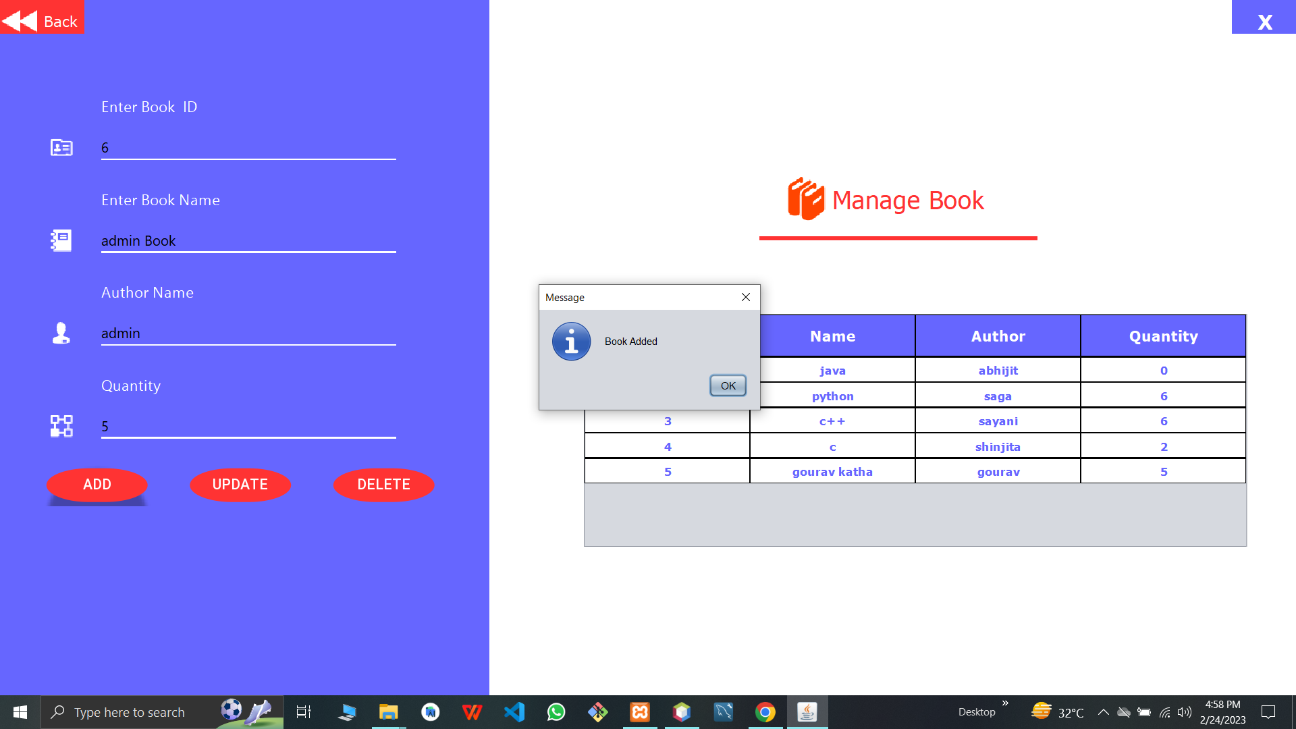1296x729 pixels.
Task: Select the sayani author cell
Action: tap(998, 421)
